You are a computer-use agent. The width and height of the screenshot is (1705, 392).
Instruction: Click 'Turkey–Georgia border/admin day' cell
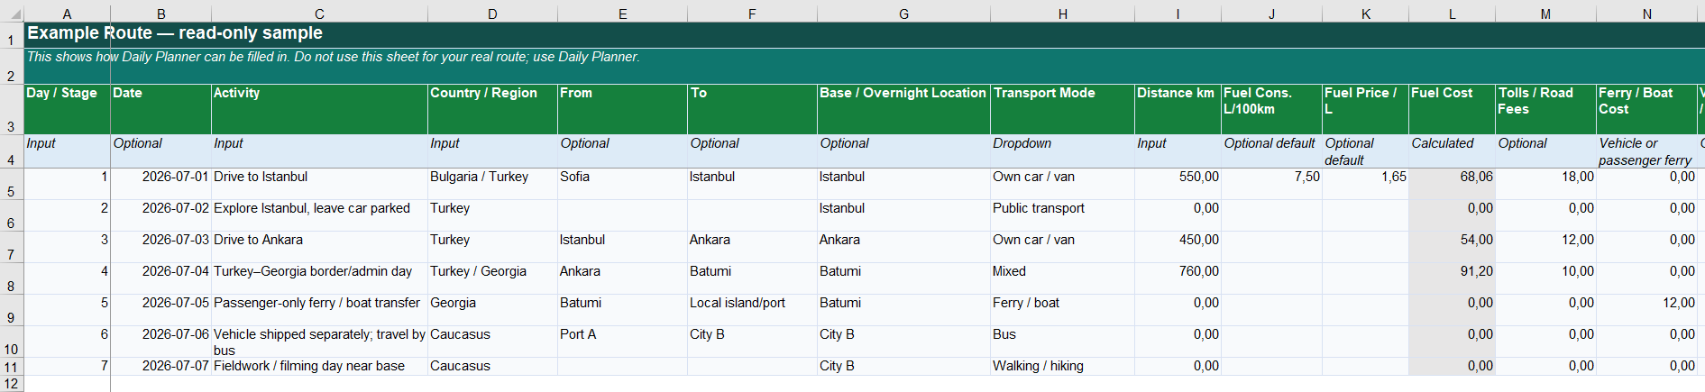(x=319, y=278)
